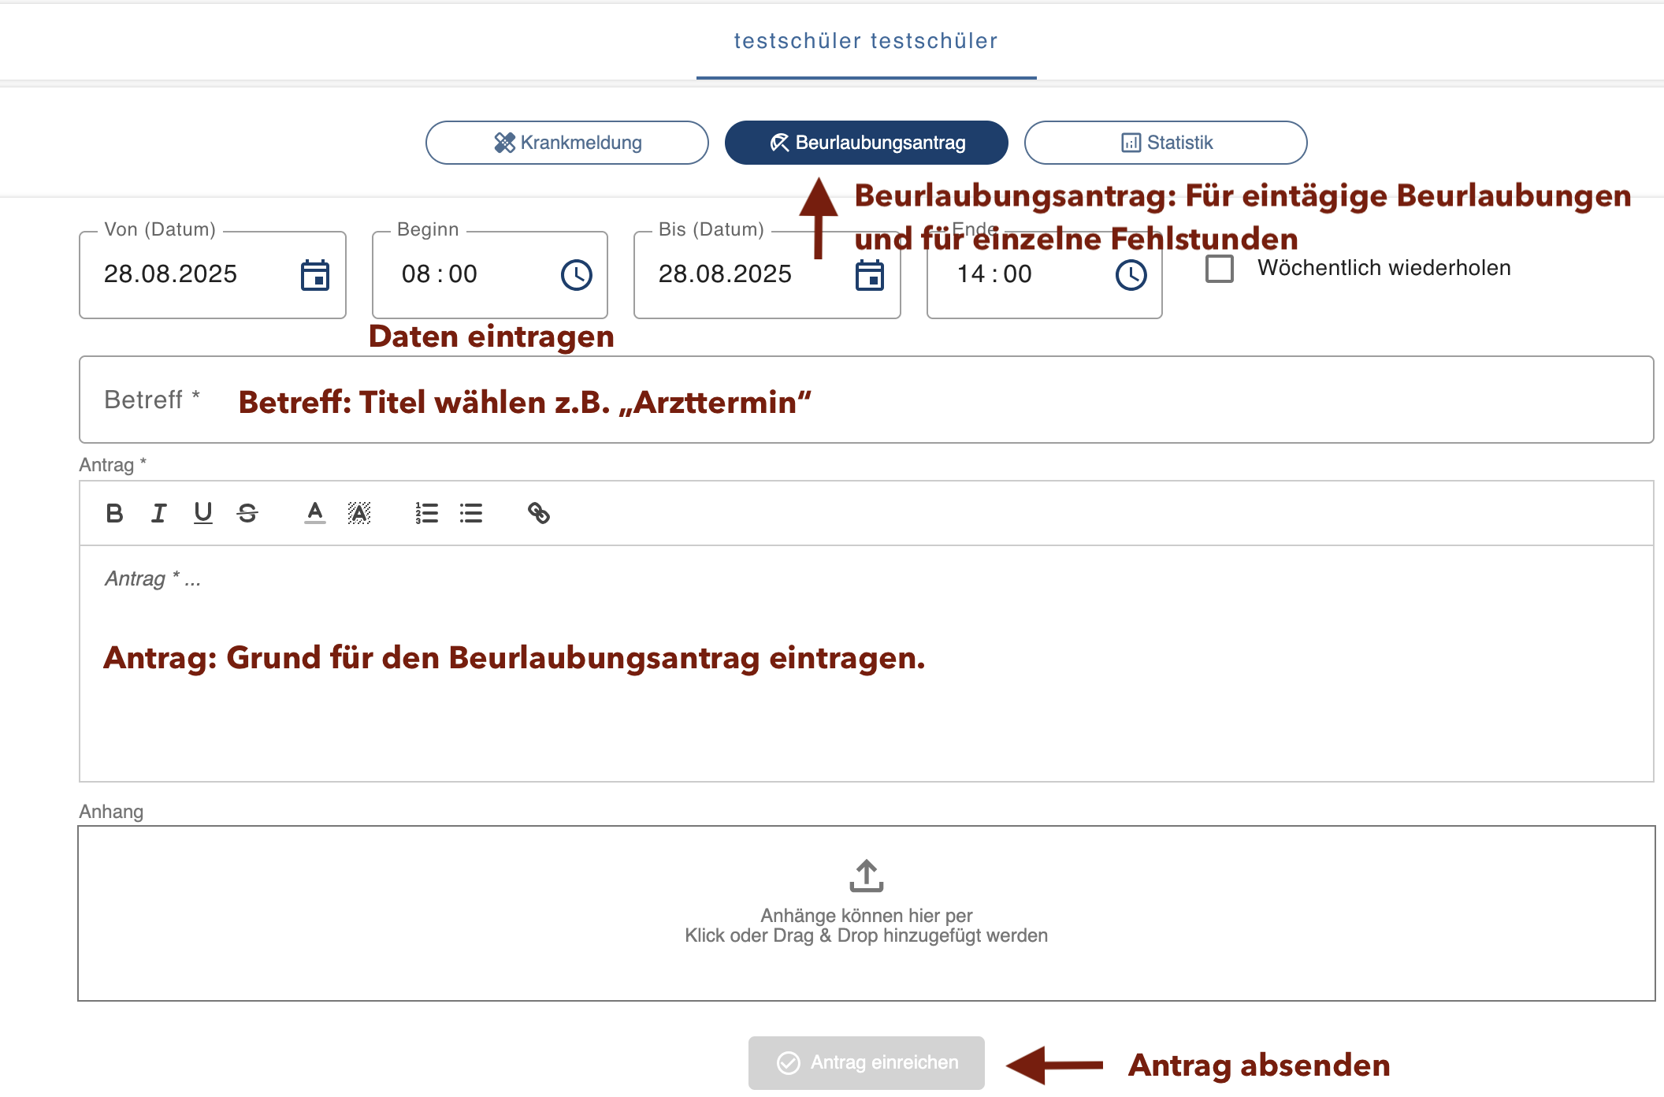This screenshot has width=1664, height=1097.
Task: Click the upload arrow icon in Anhang
Action: [867, 876]
